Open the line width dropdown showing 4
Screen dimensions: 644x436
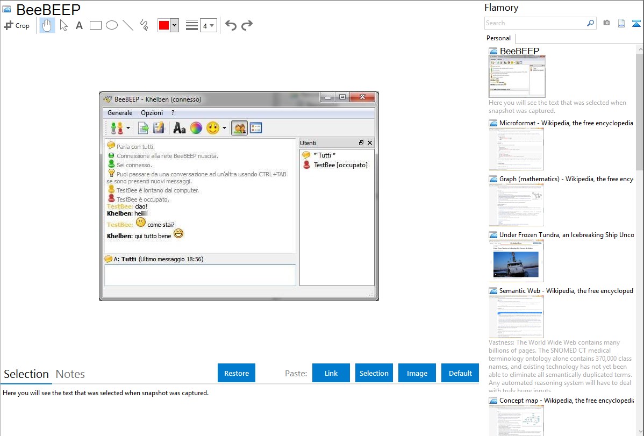(x=209, y=25)
